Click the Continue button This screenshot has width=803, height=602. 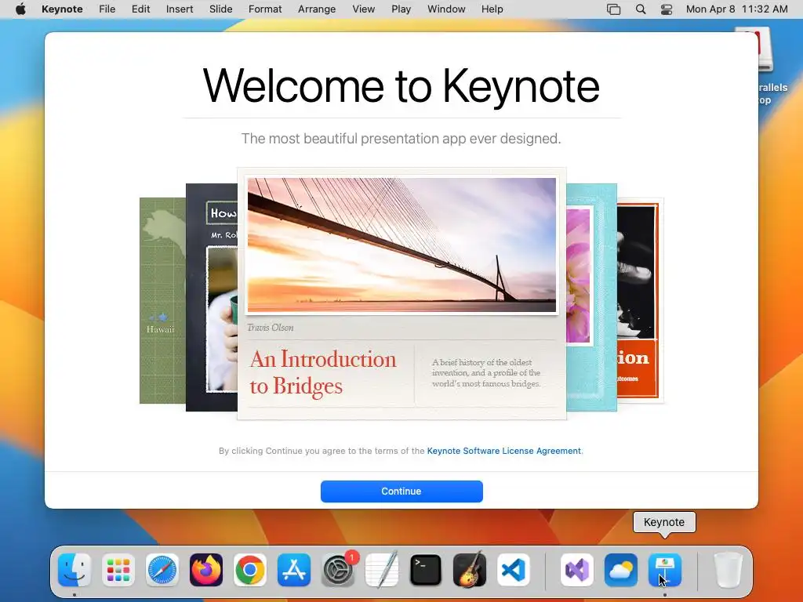(x=401, y=491)
